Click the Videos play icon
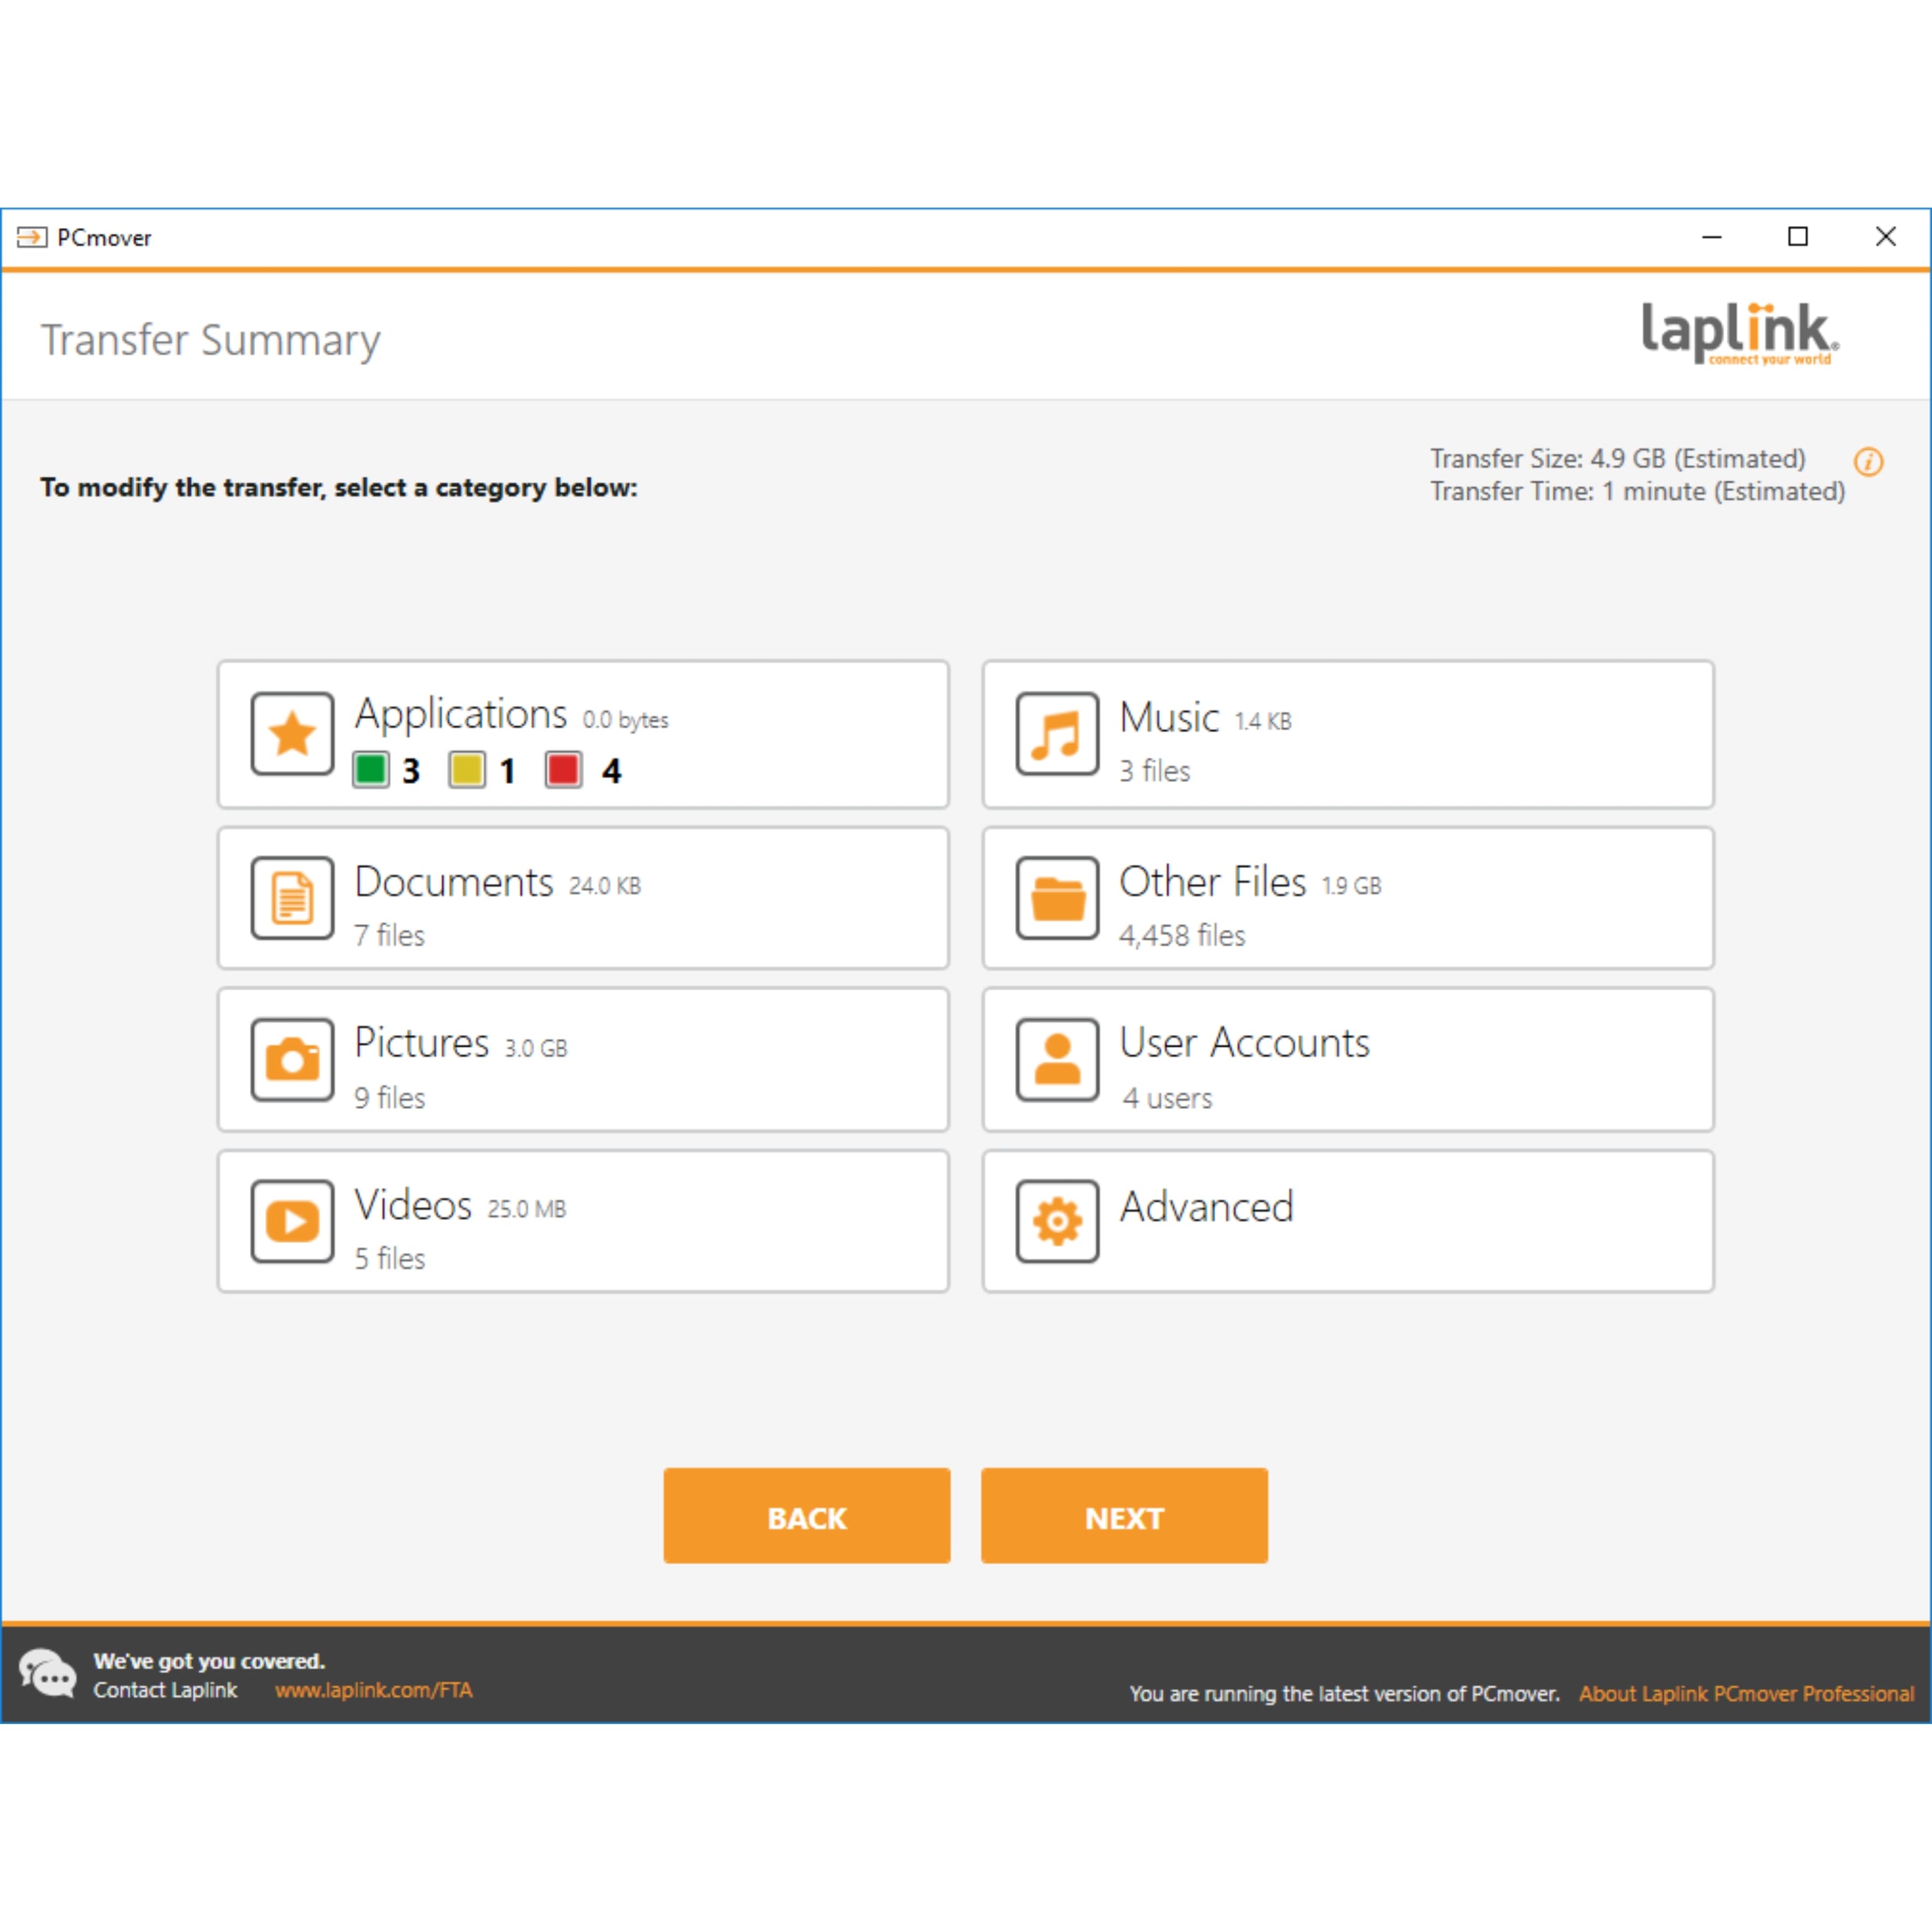1932x1932 pixels. (x=292, y=1221)
